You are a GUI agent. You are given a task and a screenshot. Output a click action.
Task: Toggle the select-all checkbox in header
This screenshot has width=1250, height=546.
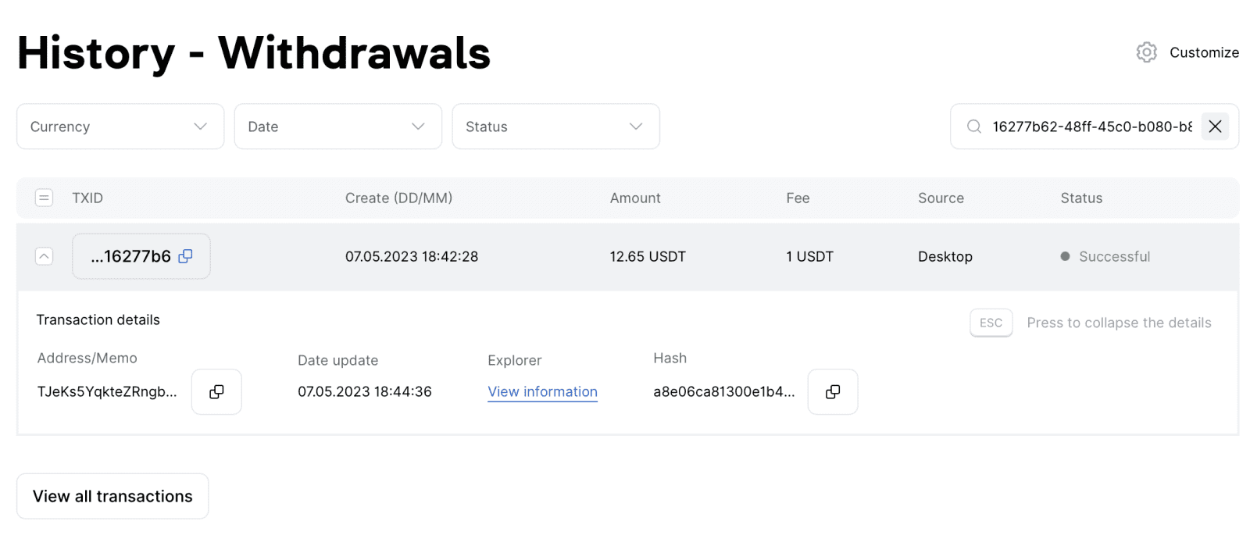(45, 198)
